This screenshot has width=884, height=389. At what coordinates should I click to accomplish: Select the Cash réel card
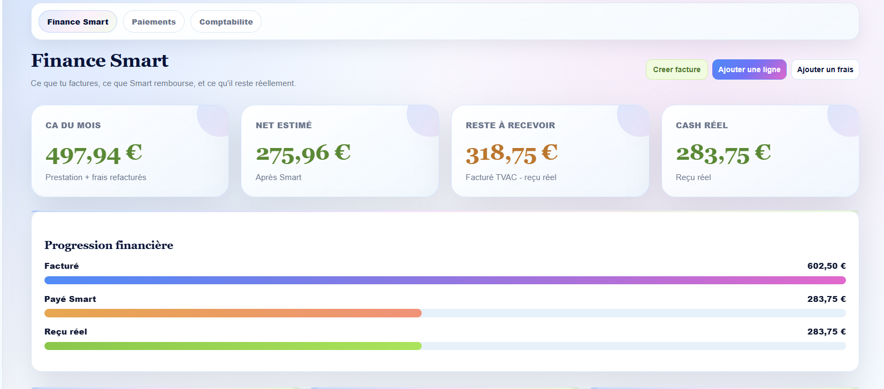(x=760, y=151)
